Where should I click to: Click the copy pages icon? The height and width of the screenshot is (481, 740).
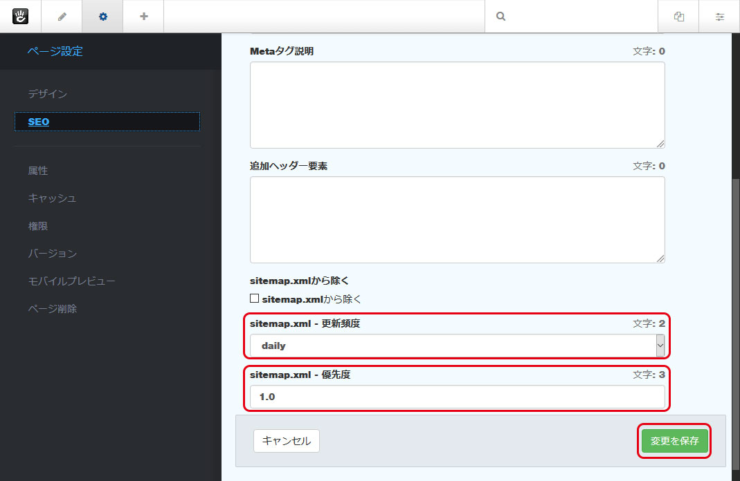[678, 16]
